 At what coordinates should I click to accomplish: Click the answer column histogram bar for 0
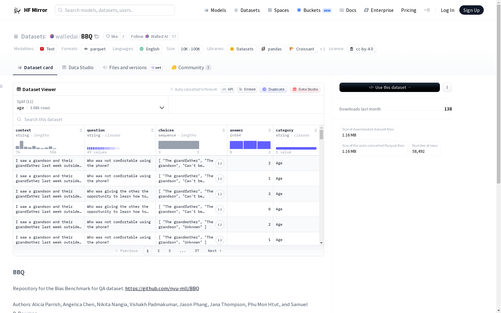click(x=236, y=145)
